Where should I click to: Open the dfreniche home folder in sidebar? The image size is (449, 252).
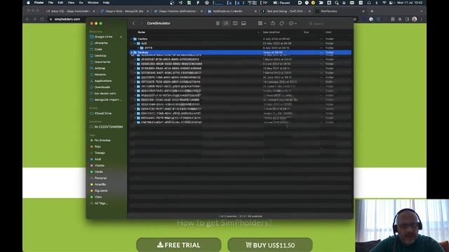(101, 43)
